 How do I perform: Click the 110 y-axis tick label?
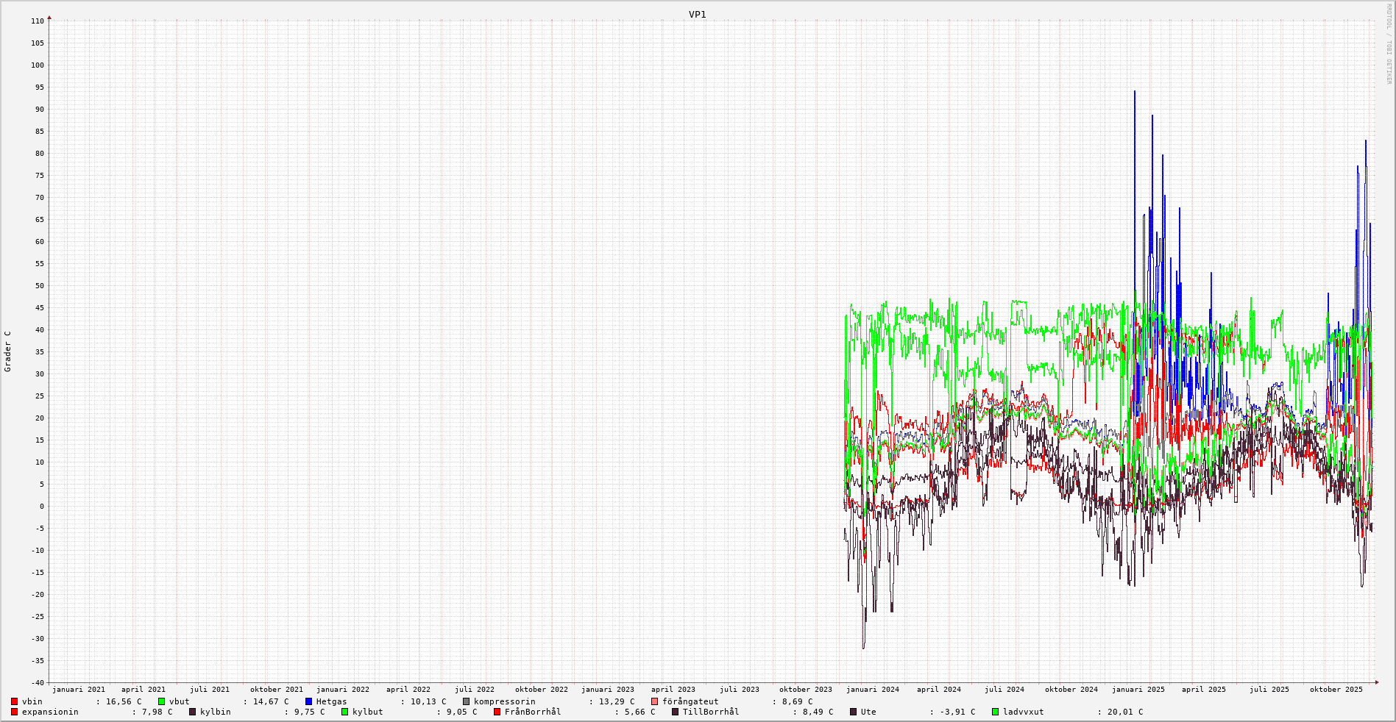point(38,21)
